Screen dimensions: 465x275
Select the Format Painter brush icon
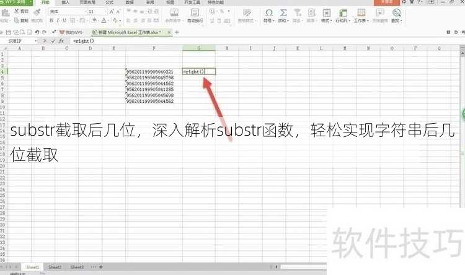37,12
